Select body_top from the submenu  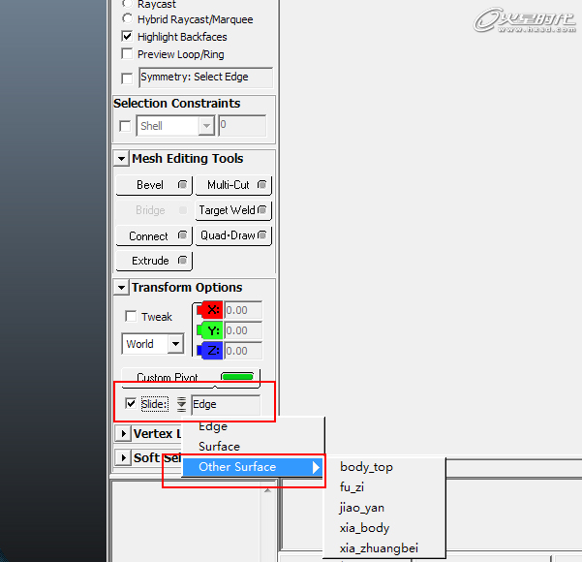click(x=384, y=467)
